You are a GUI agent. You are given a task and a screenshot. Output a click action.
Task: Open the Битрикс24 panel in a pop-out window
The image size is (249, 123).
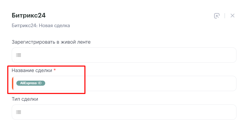[217, 16]
